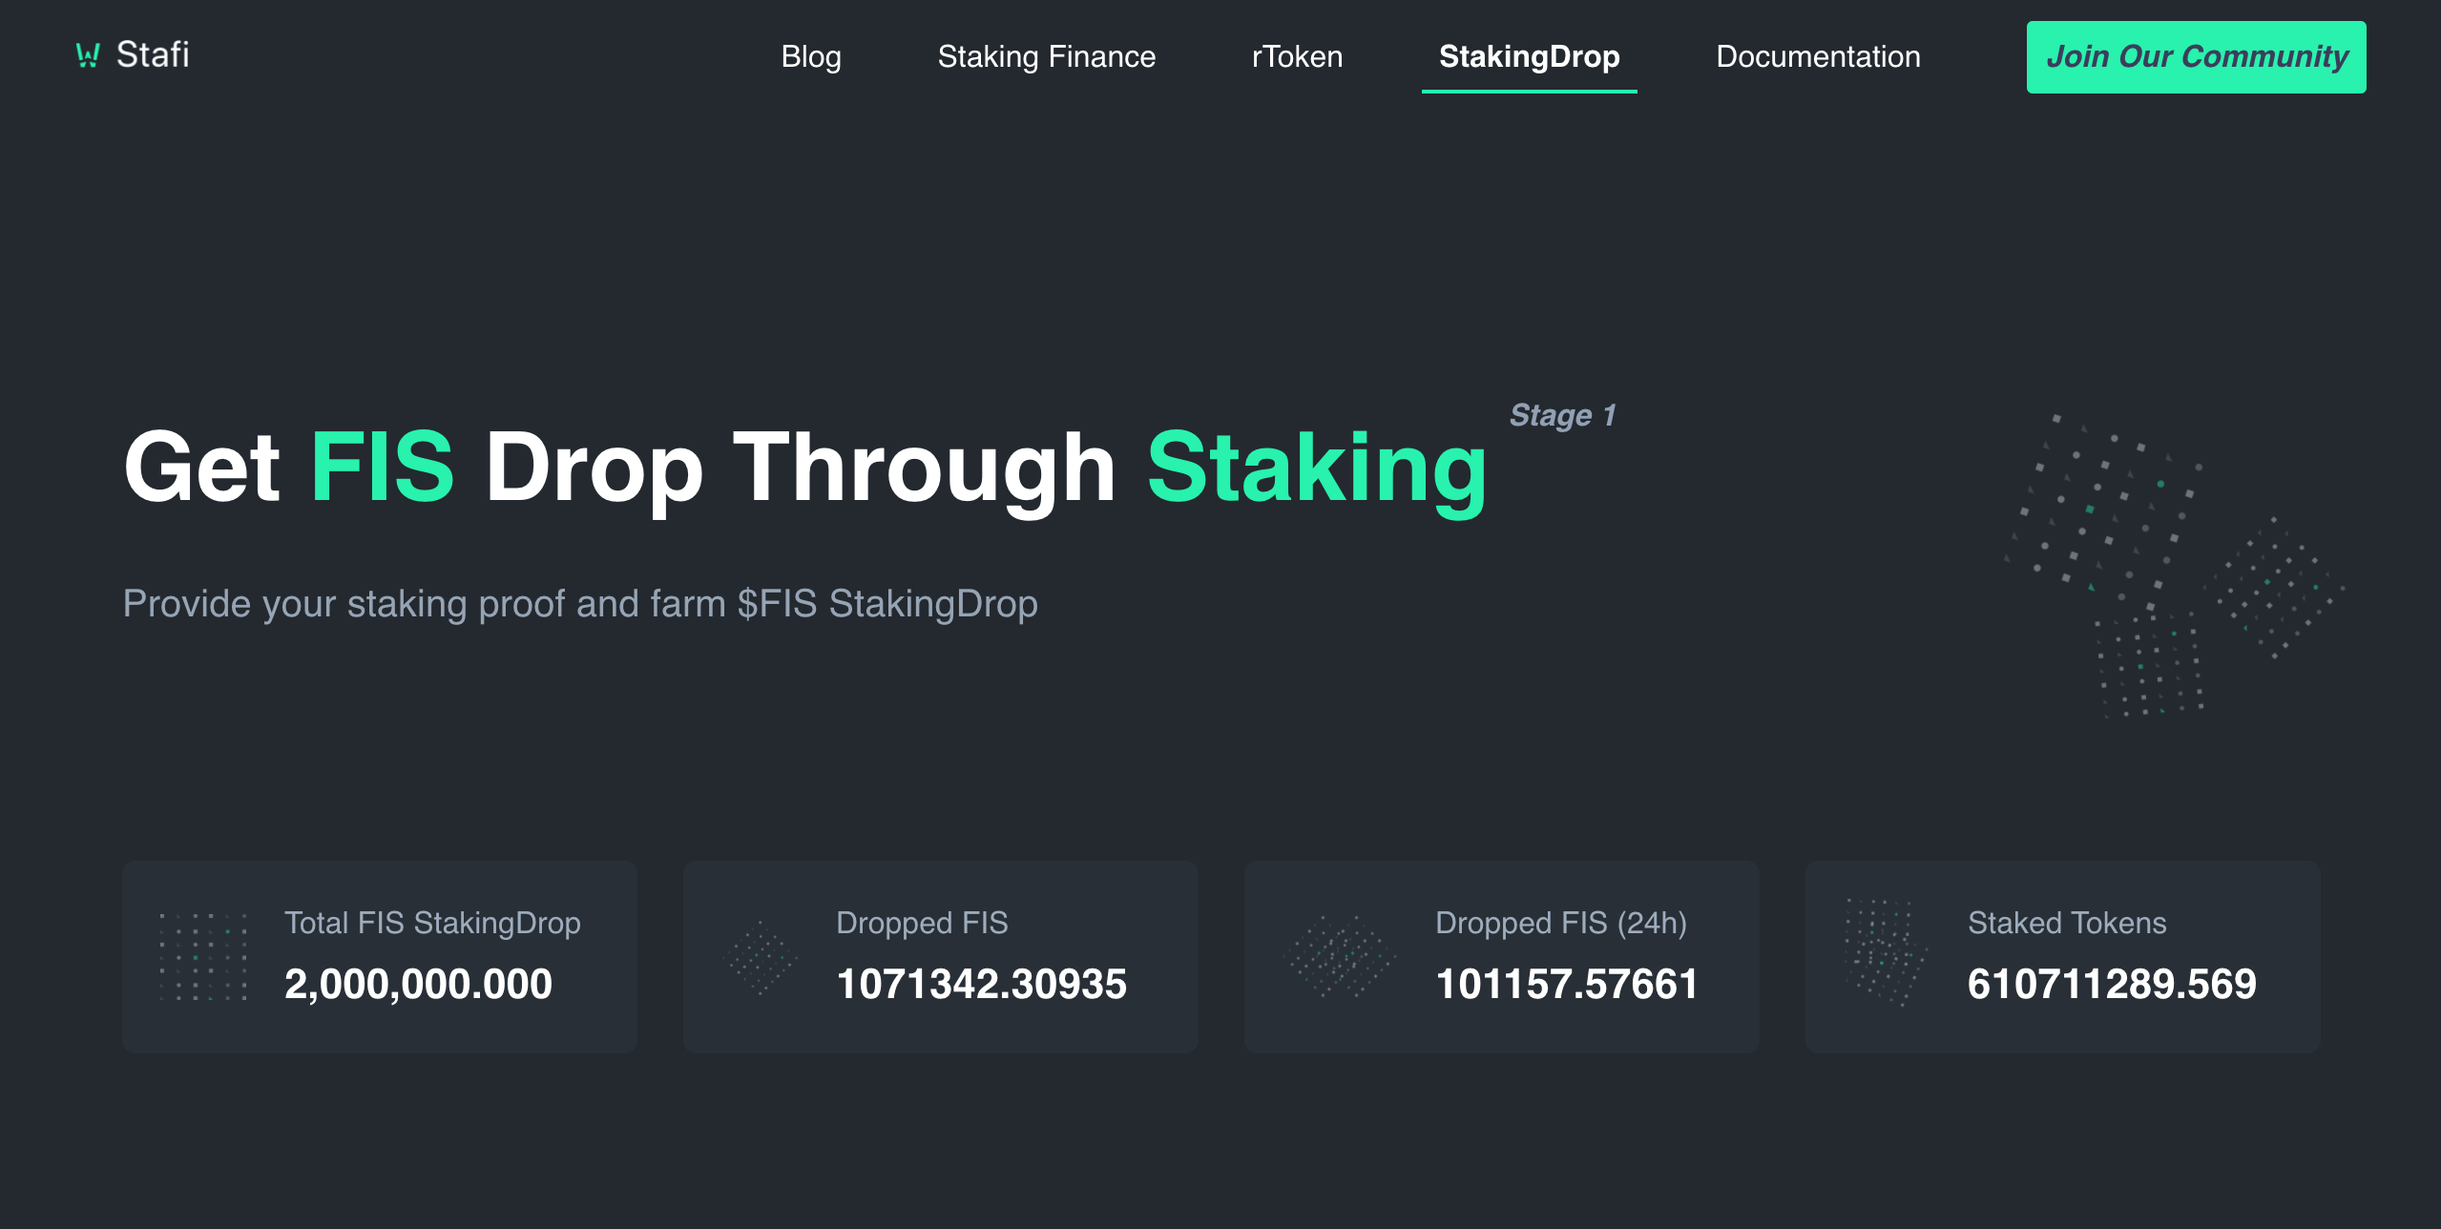Click the dotted grid icon beside Total FIS StakingDrop
This screenshot has width=2441, height=1229.
click(203, 957)
